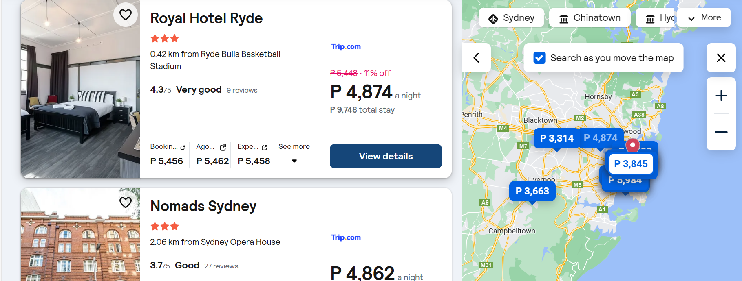The image size is (742, 281).
Task: Select the Sydney map filter chip
Action: coord(511,18)
